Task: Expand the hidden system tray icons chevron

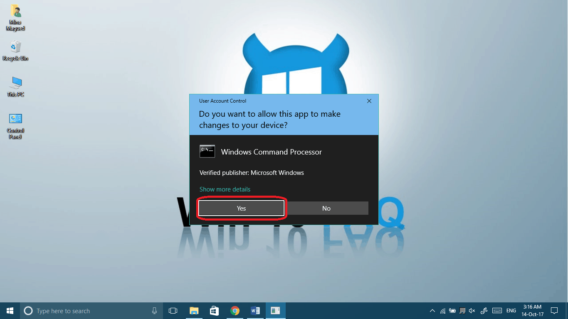Action: 432,311
